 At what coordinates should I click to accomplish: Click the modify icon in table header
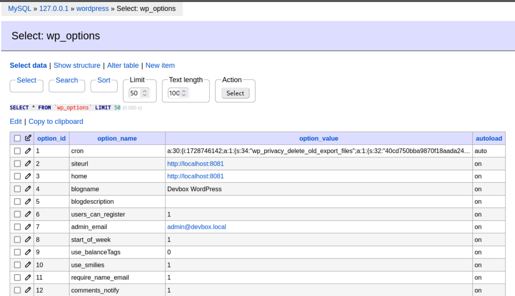click(x=28, y=138)
